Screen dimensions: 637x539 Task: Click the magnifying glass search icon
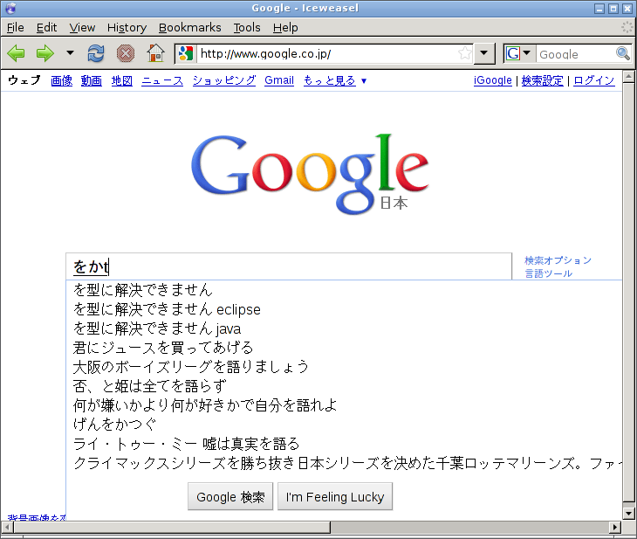click(x=623, y=53)
